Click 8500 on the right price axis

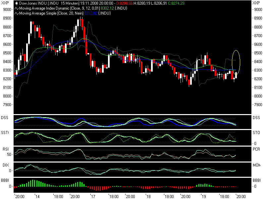pos(258,53)
